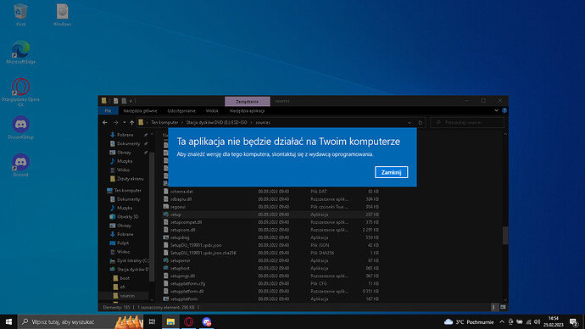Select Pulpit in navigation tree
Screen dimensions: 585x329
tap(123, 243)
